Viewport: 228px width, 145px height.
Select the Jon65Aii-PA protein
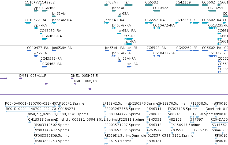click(114, 56)
